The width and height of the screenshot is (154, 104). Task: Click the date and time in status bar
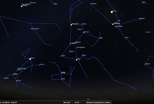[98, 102]
